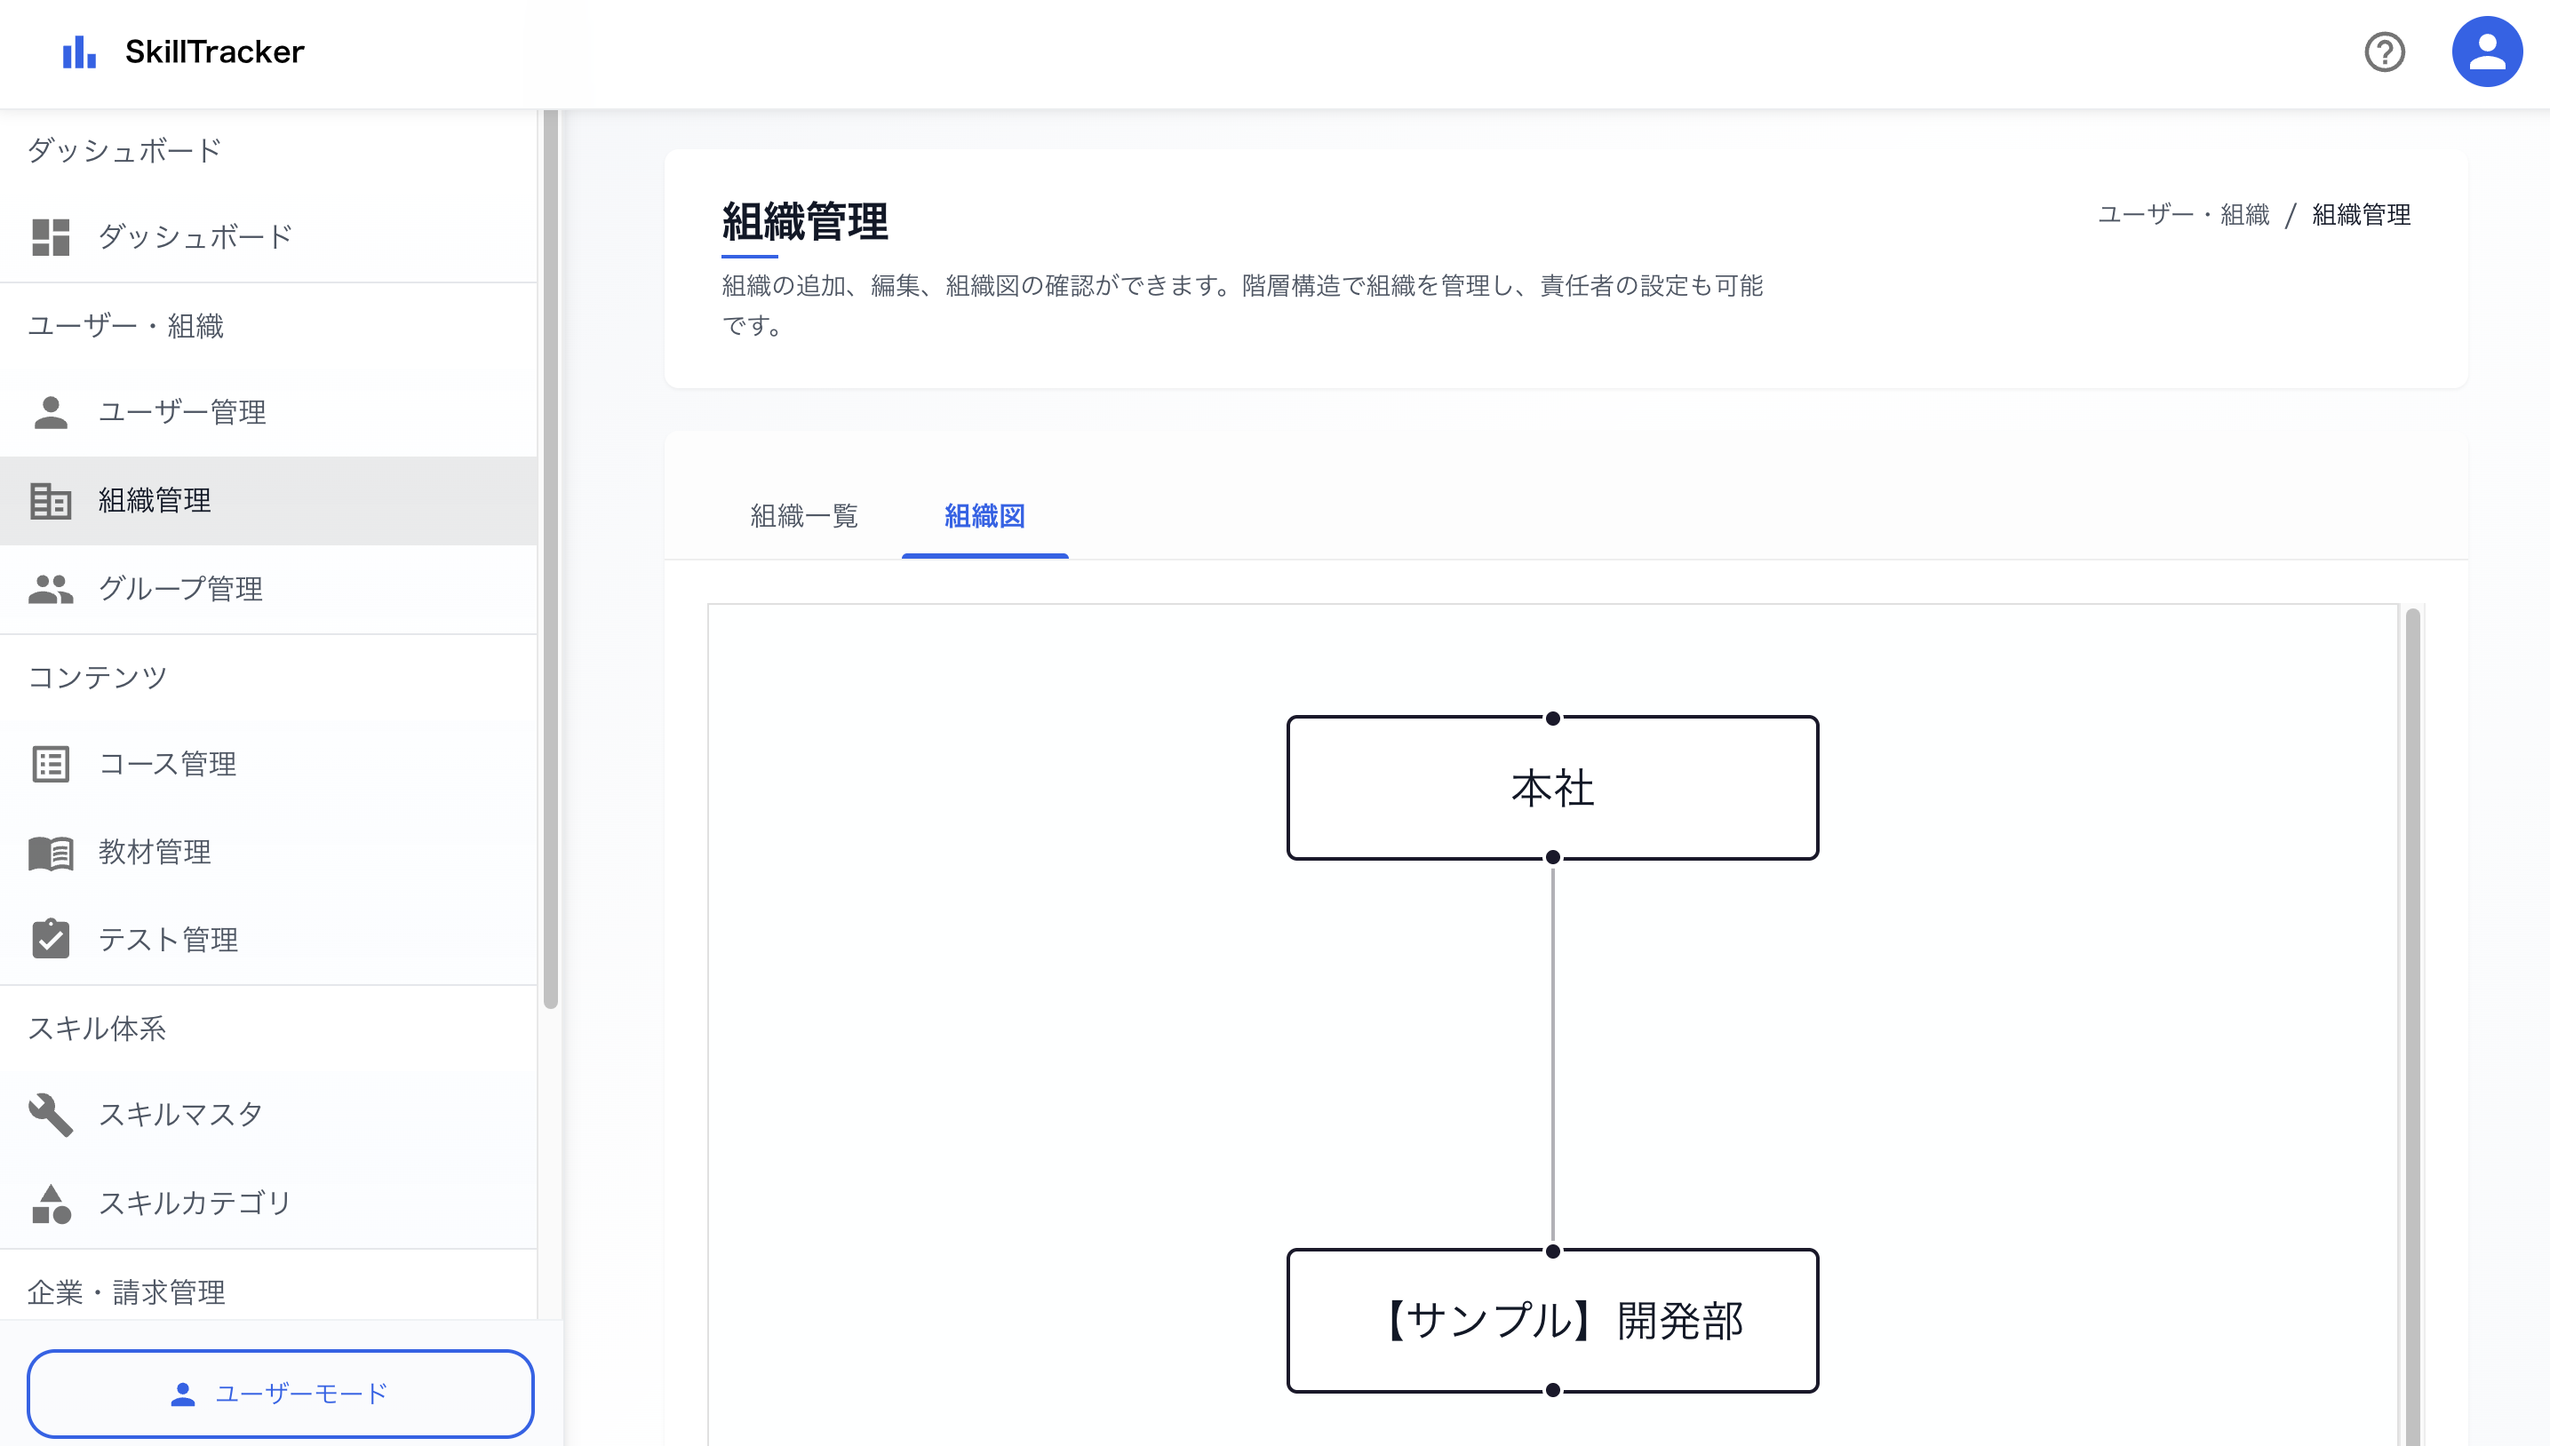The image size is (2550, 1446).
Task: Open 教材管理 via the book icon
Action: pyautogui.click(x=51, y=851)
